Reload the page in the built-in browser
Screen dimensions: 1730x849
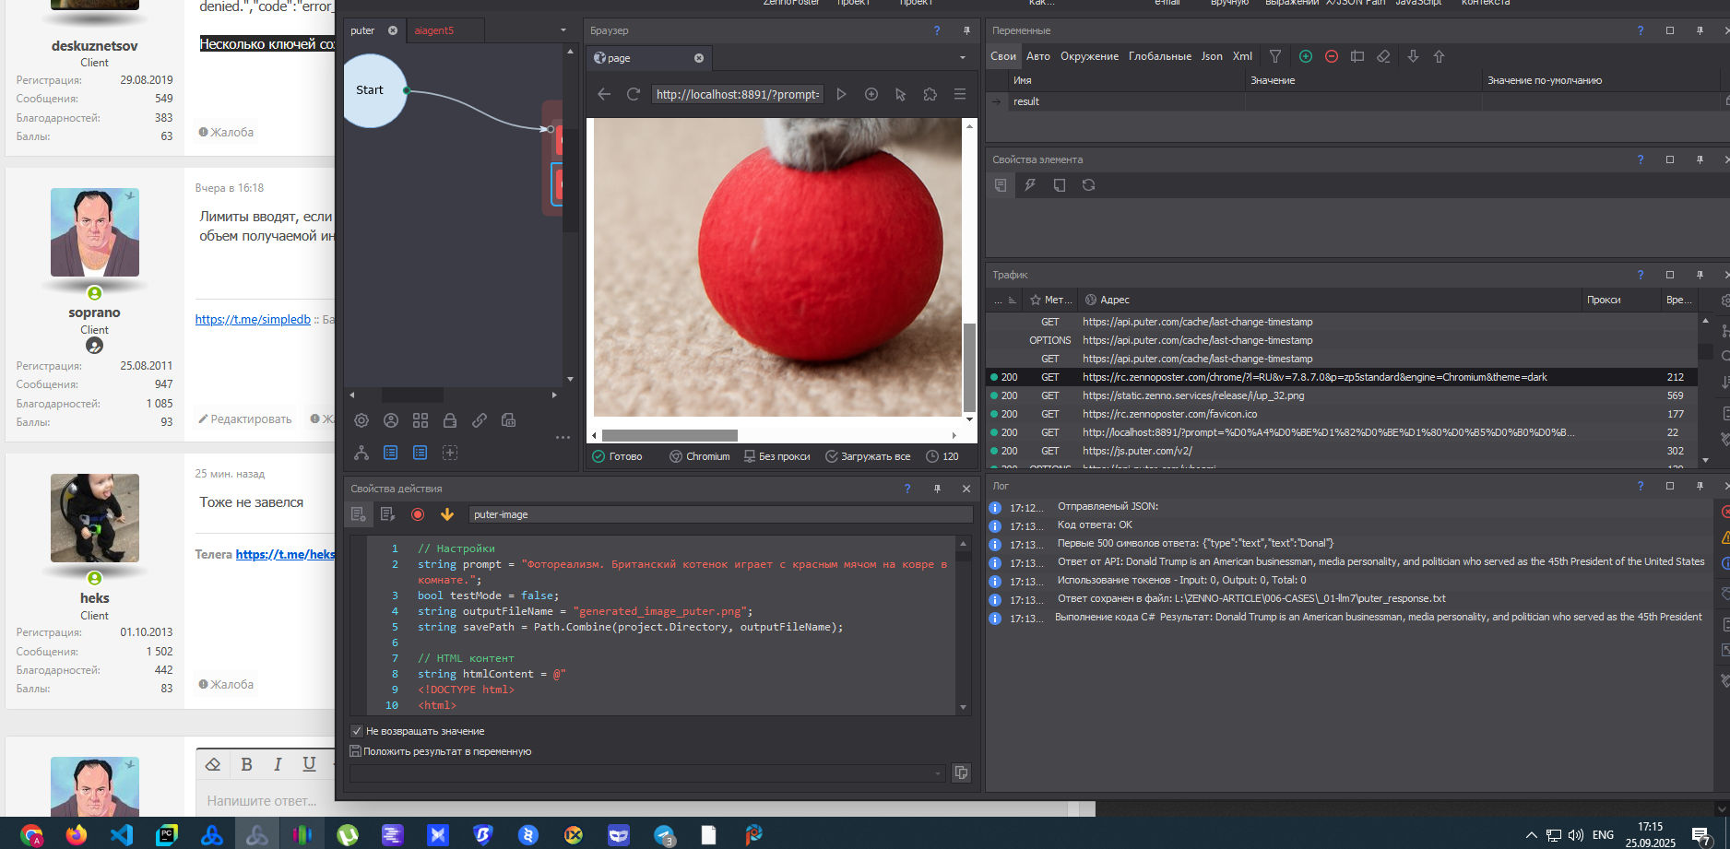[634, 94]
